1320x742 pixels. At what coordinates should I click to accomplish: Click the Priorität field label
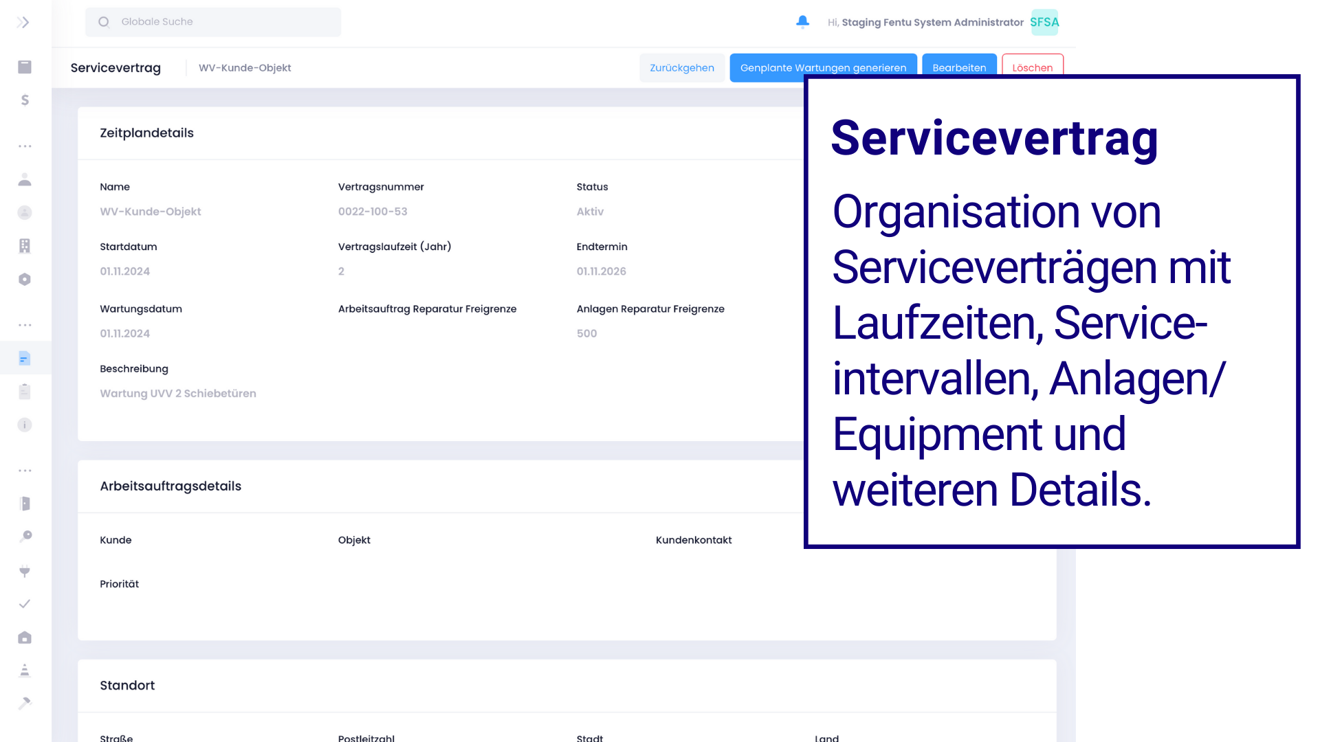pyautogui.click(x=119, y=584)
